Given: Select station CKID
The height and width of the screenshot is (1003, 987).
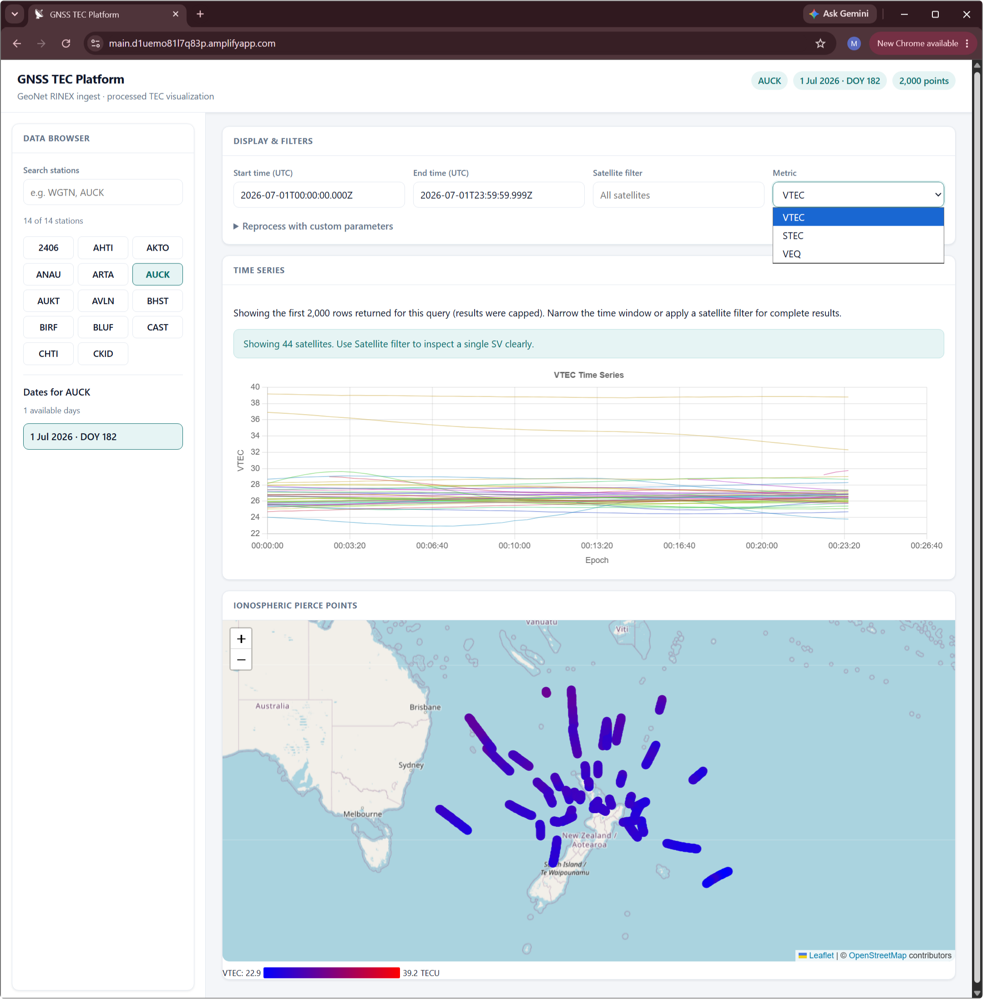Looking at the screenshot, I should [x=103, y=355].
